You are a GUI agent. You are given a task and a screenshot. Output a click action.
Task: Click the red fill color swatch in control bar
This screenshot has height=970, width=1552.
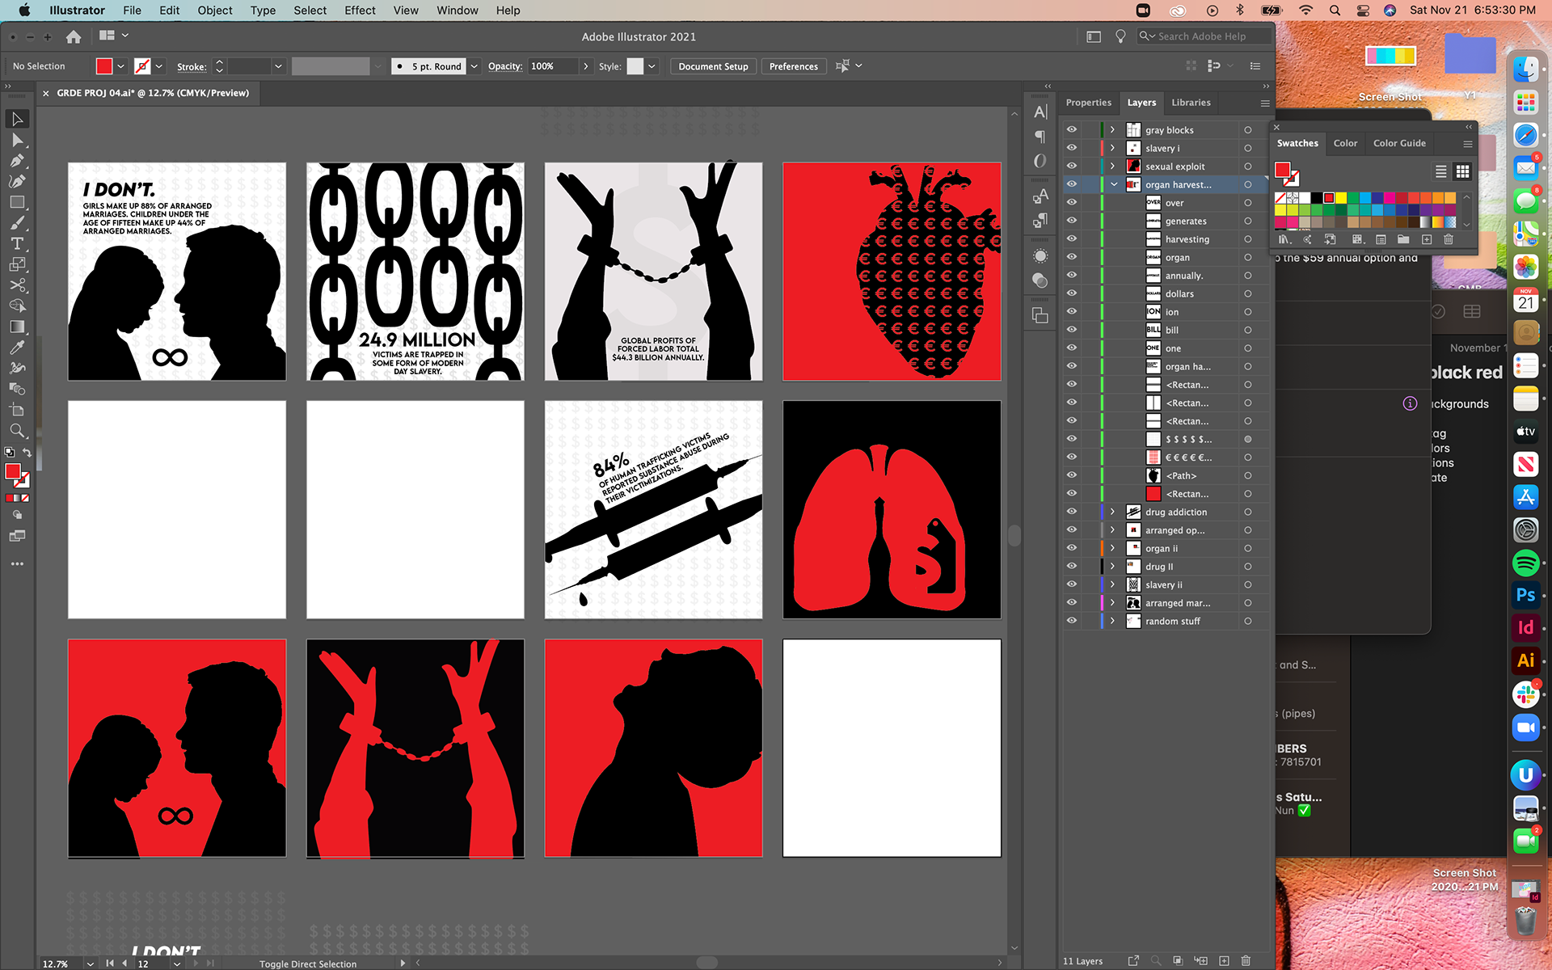104,66
